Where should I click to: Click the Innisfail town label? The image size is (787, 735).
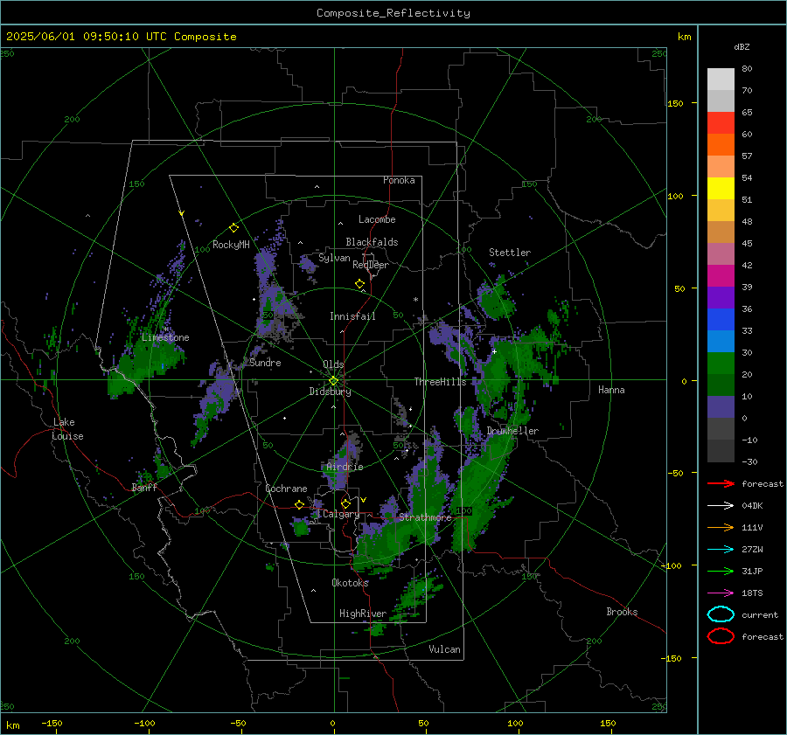click(352, 316)
